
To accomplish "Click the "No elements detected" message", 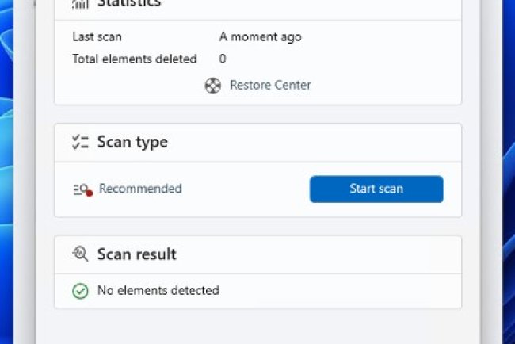I will pos(158,291).
